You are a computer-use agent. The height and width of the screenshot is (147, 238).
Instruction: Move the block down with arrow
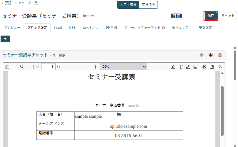211,55
